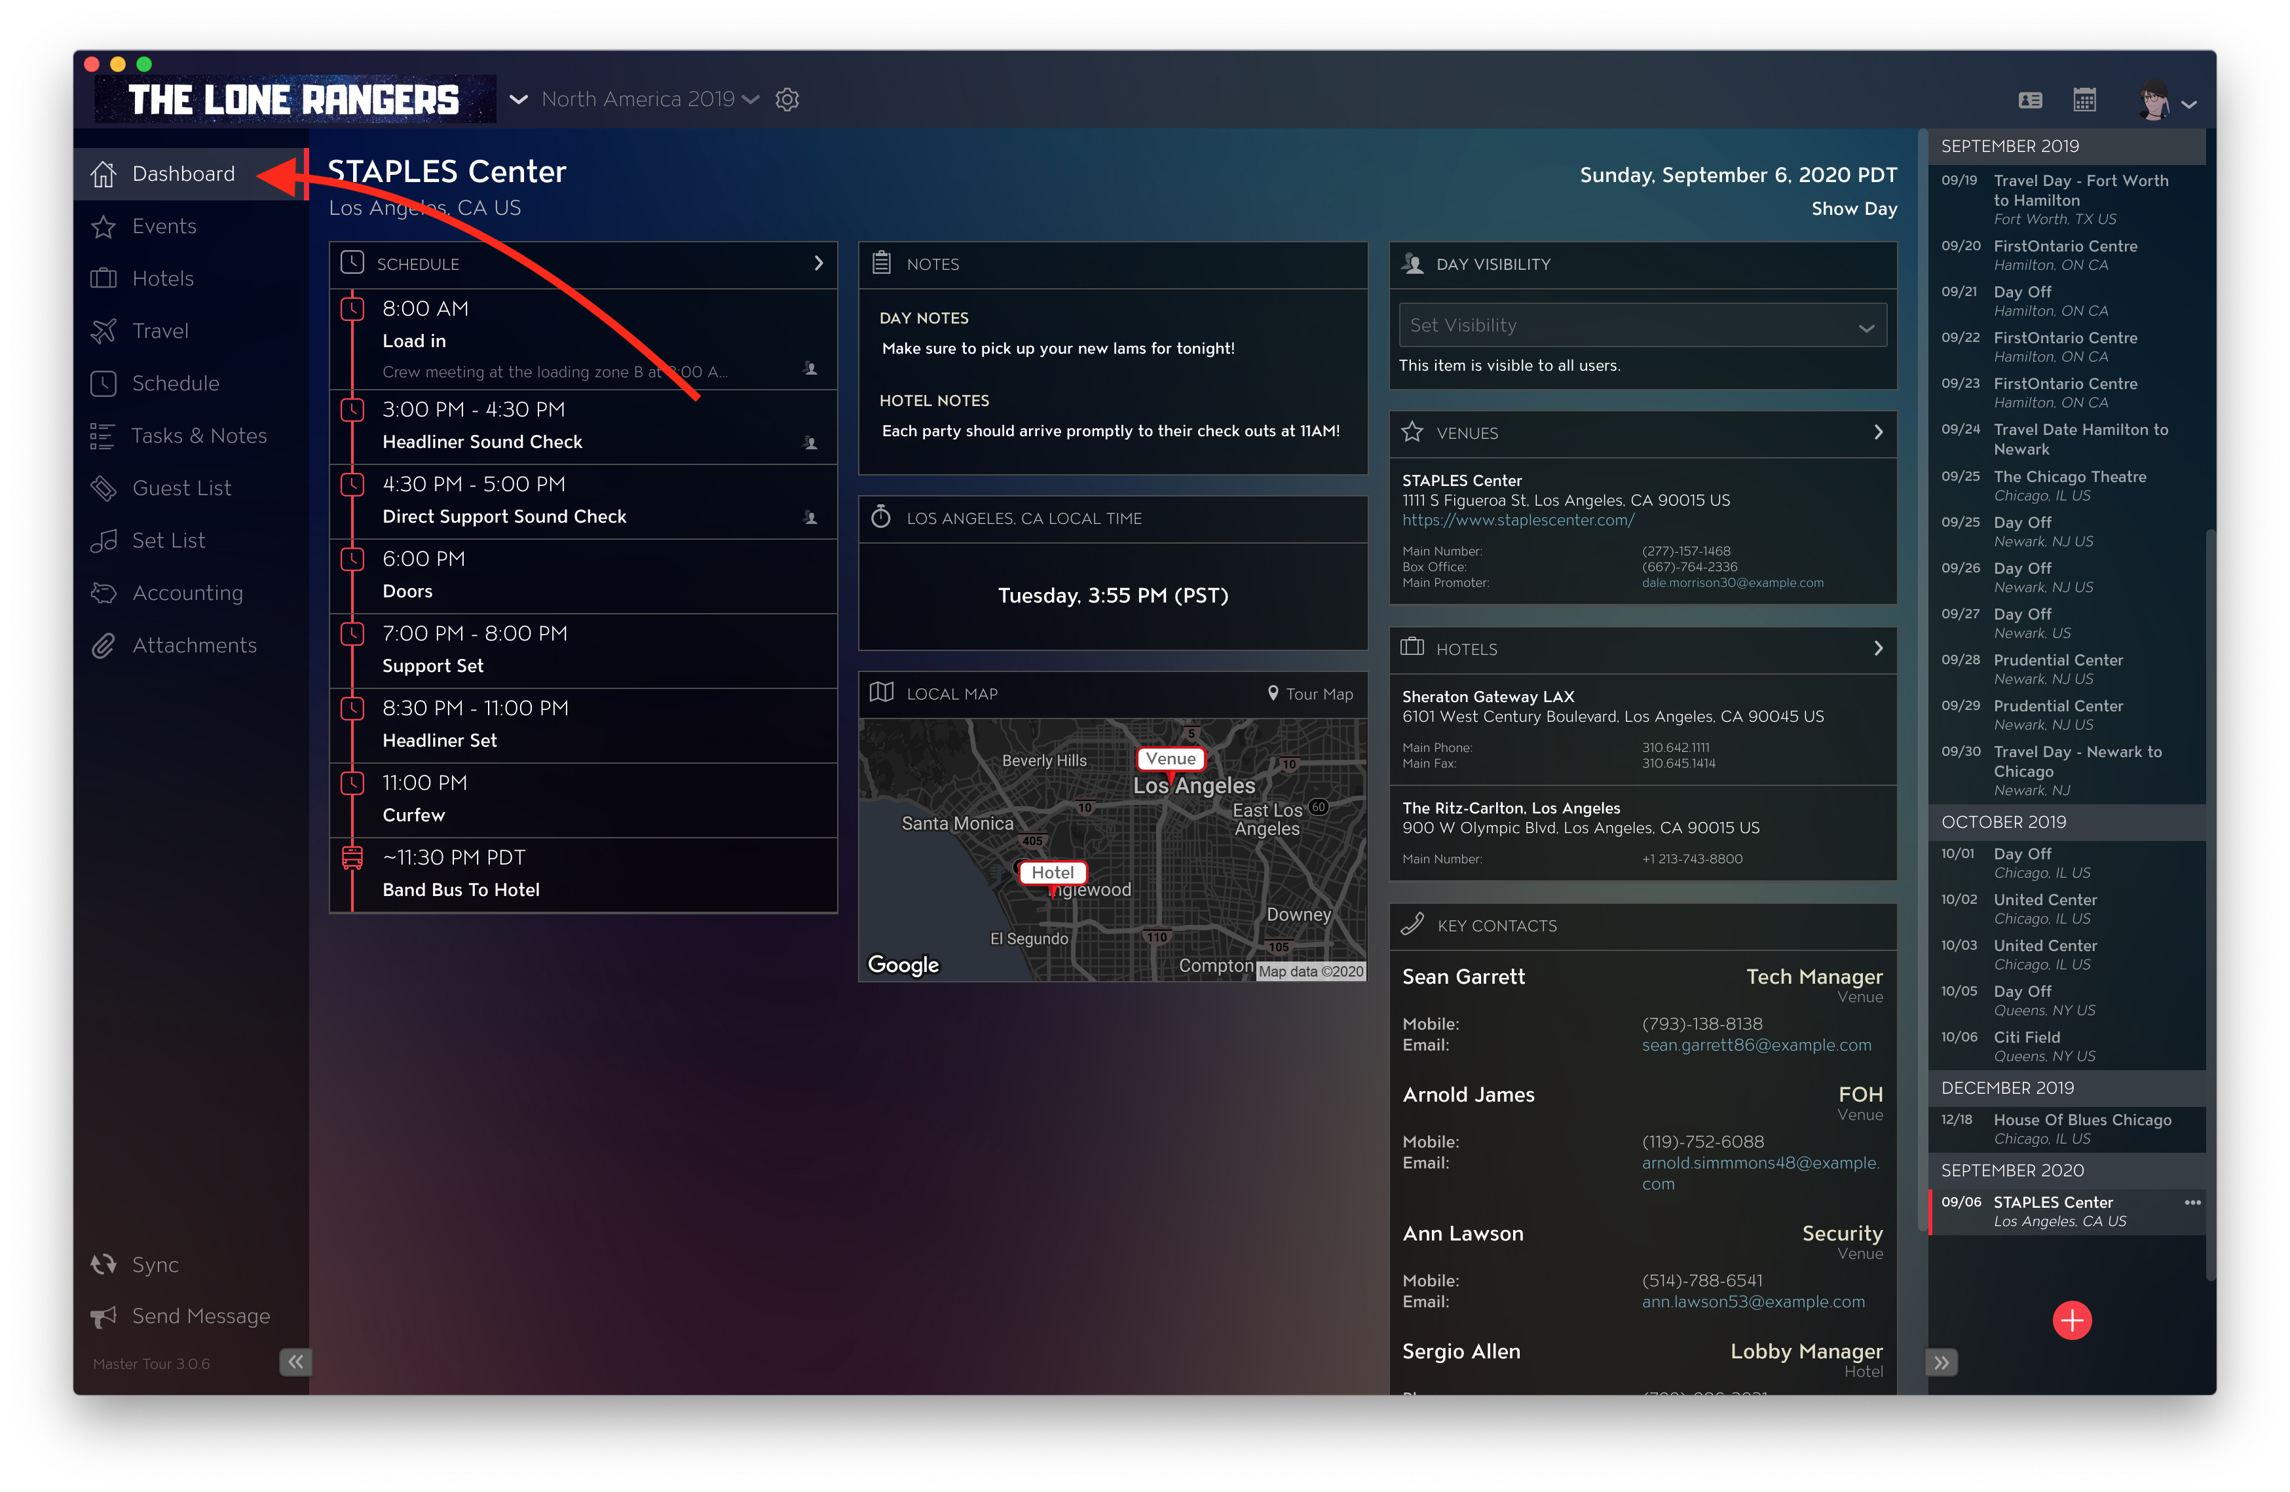This screenshot has width=2290, height=1492.
Task: Open the 11:00 PM Curfew item
Action: (583, 800)
